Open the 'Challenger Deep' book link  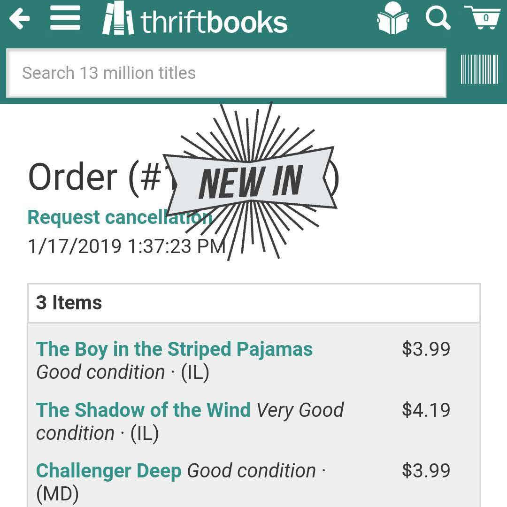pos(108,470)
